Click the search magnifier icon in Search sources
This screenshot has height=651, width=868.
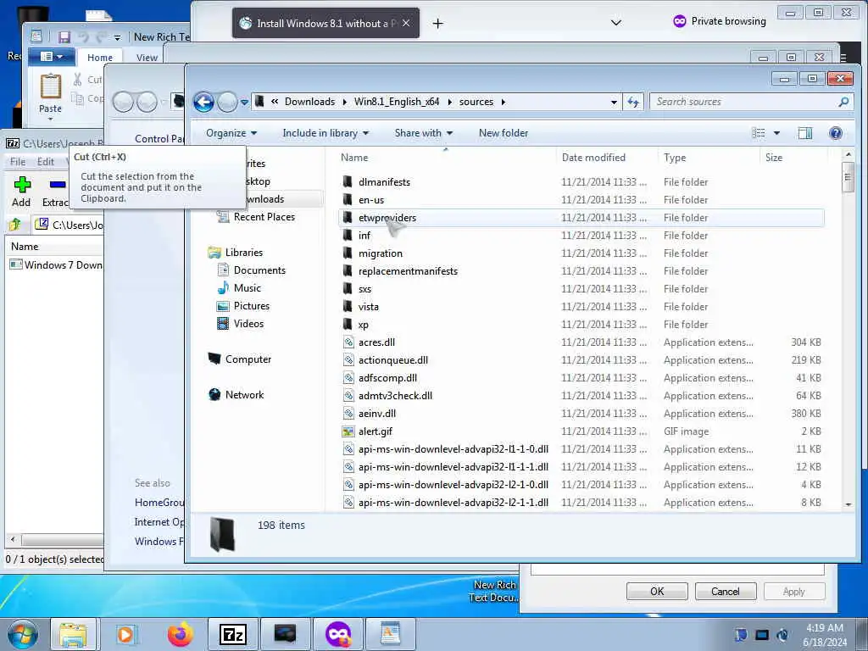[843, 102]
